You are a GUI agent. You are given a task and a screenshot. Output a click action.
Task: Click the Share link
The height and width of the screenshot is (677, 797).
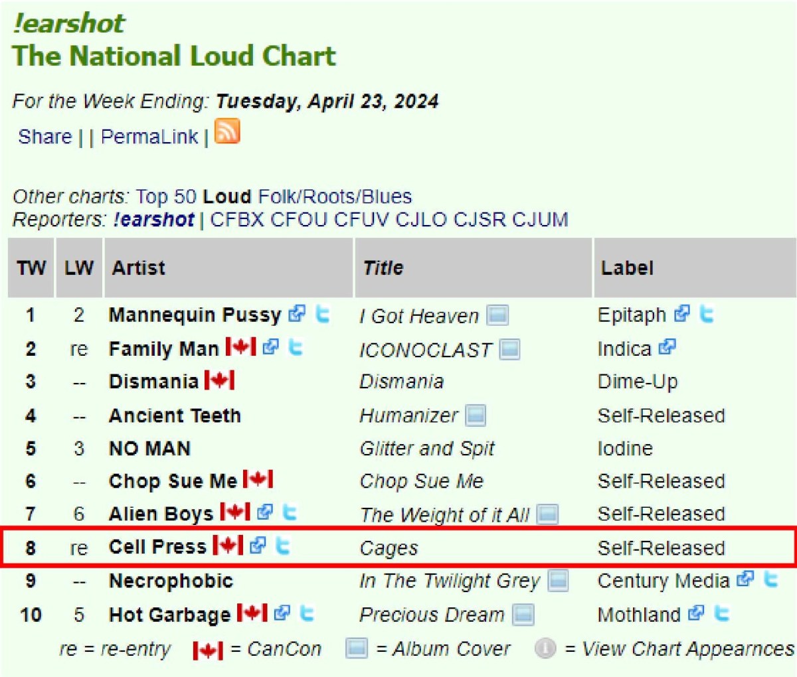[44, 136]
